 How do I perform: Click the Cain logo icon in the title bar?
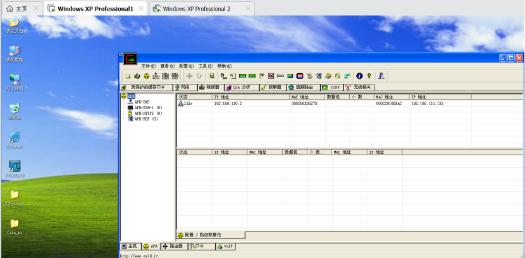130,59
